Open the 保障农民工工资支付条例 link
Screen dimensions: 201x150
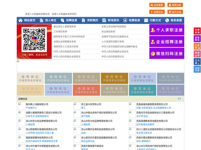66,47
